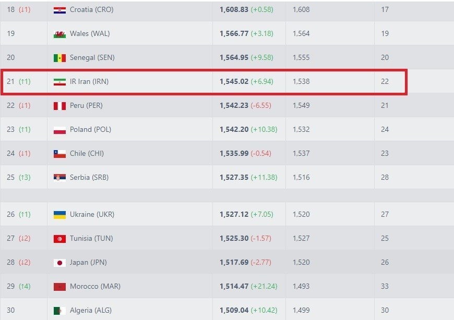Click Algeria's previous points value 1,499
Viewport: 454px width, 320px height.
pos(301,311)
